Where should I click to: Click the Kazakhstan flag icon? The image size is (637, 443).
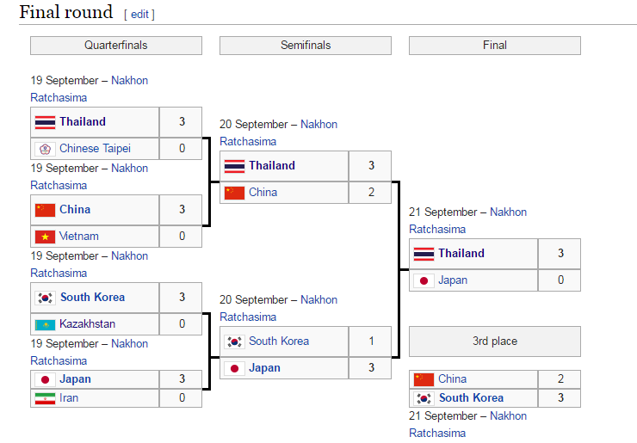point(45,325)
